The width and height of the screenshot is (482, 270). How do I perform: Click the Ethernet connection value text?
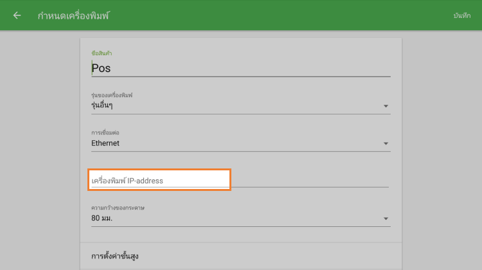[x=105, y=143]
